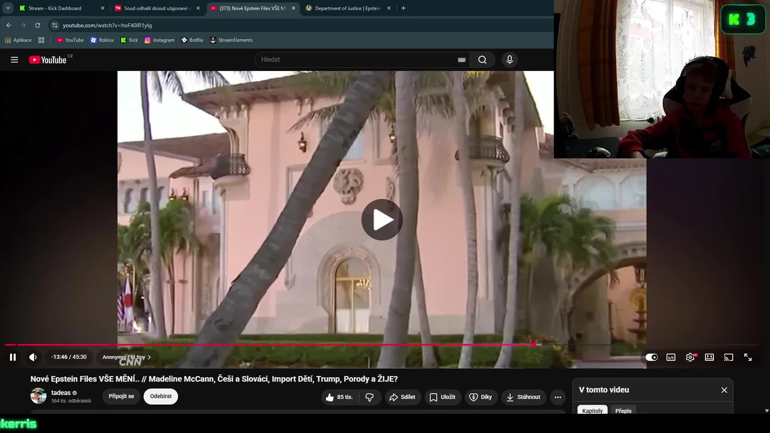Open the Aplikace apps shortcut
This screenshot has height=433, width=770.
[18, 40]
